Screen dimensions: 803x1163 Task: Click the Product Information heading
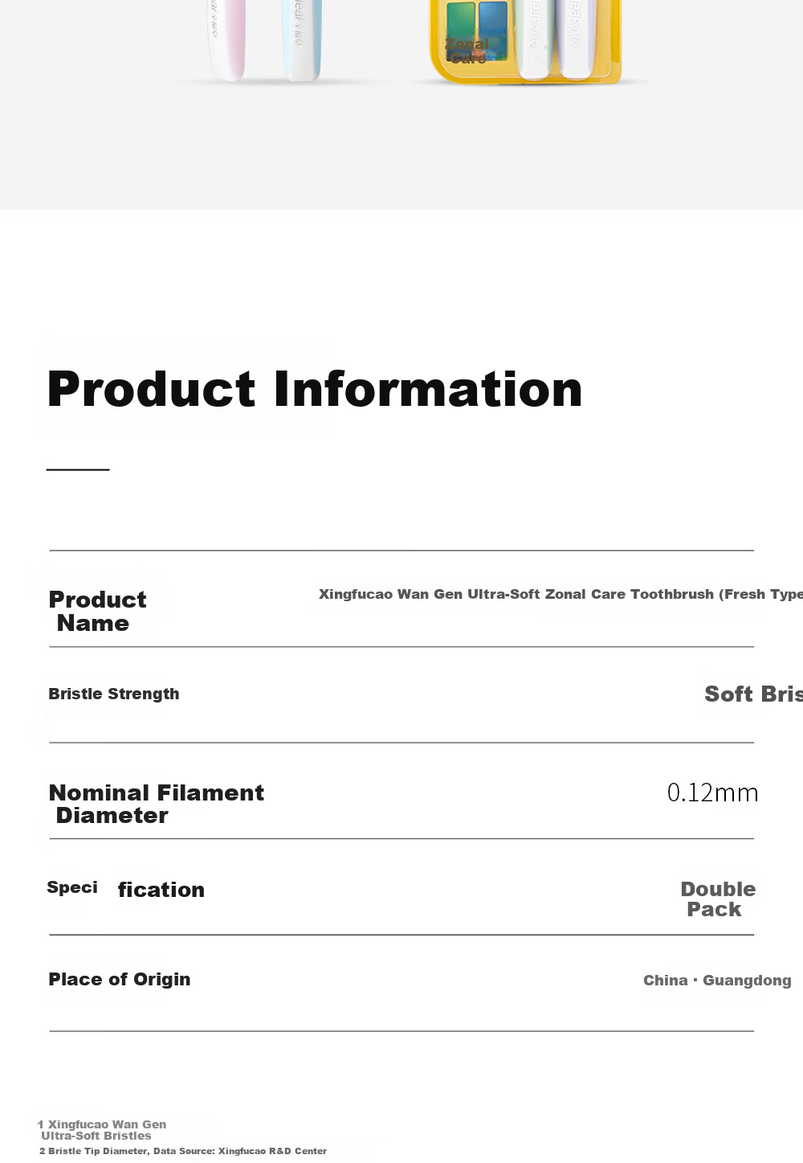tap(315, 390)
